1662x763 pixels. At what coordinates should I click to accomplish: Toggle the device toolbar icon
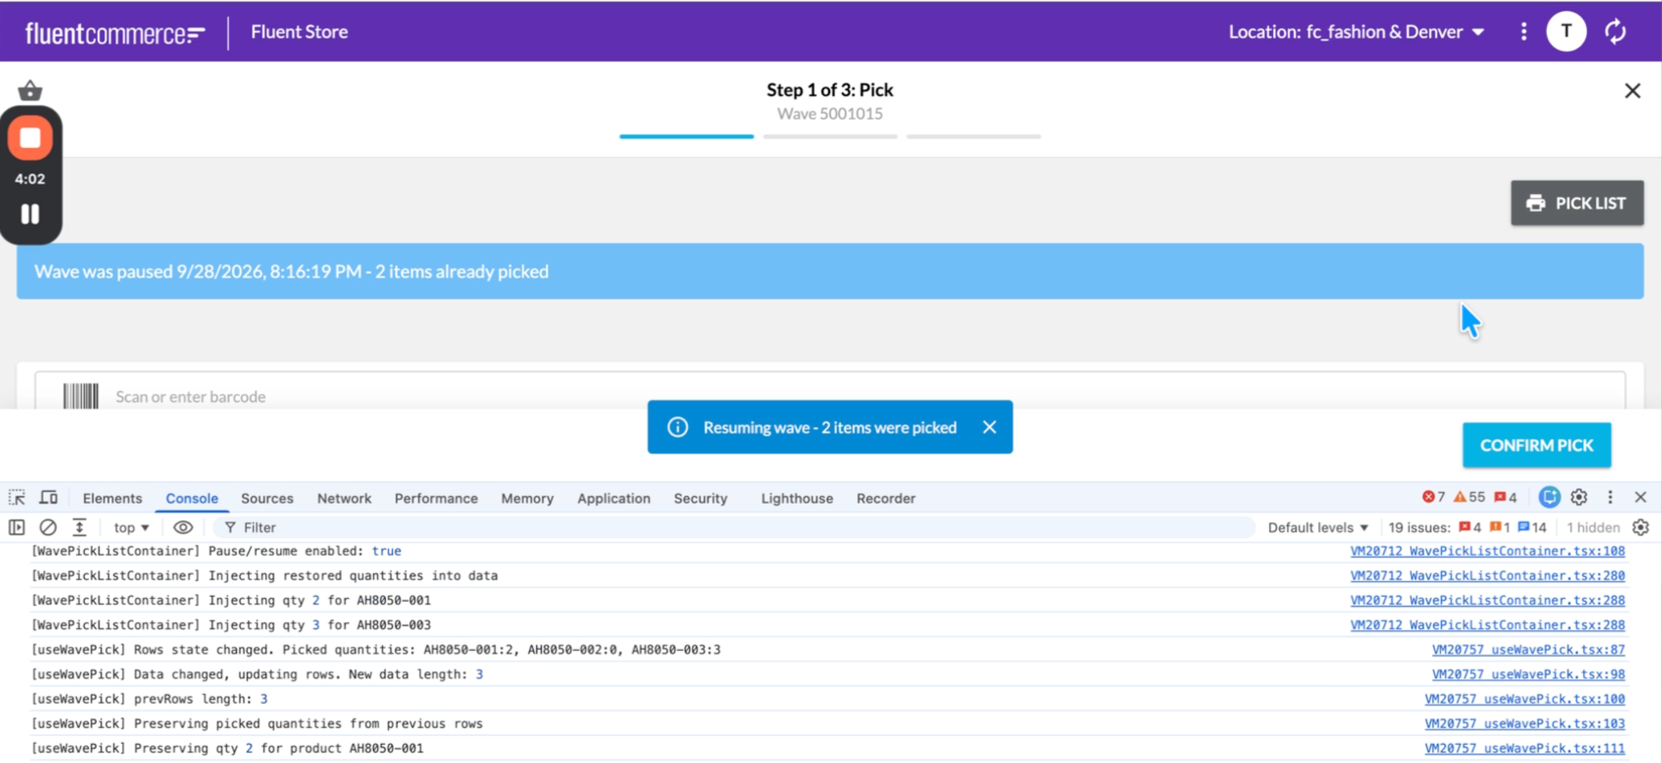pos(48,498)
